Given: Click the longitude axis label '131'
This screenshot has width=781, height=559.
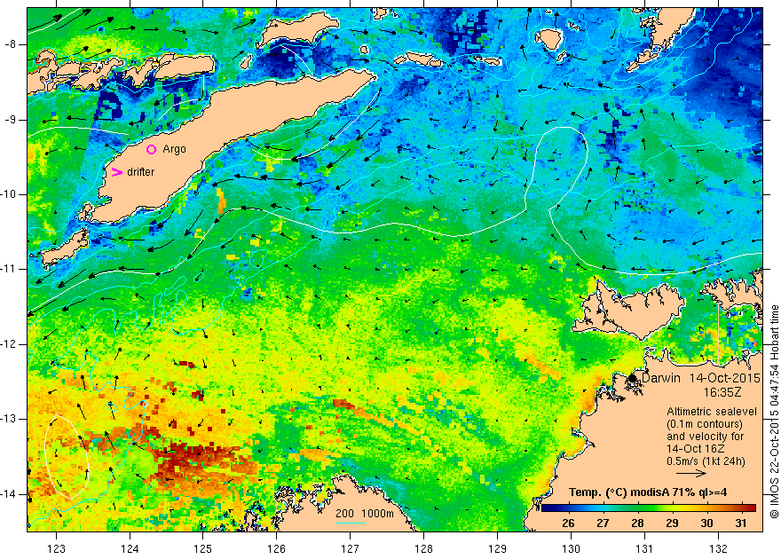Looking at the screenshot, I should coord(644,548).
